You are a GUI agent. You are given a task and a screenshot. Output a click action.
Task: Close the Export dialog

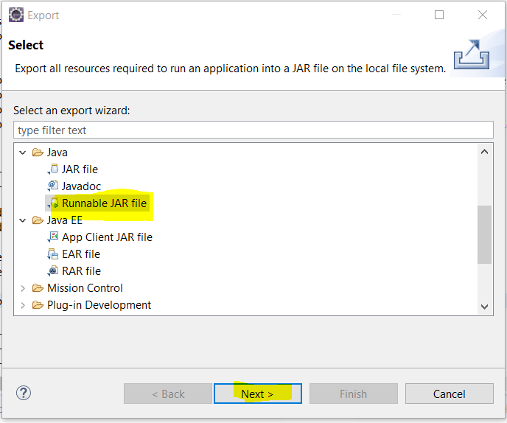(x=483, y=15)
